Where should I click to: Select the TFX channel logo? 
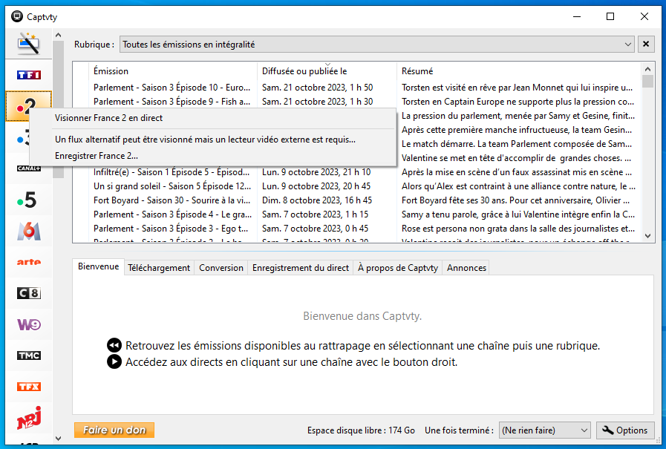click(x=28, y=387)
